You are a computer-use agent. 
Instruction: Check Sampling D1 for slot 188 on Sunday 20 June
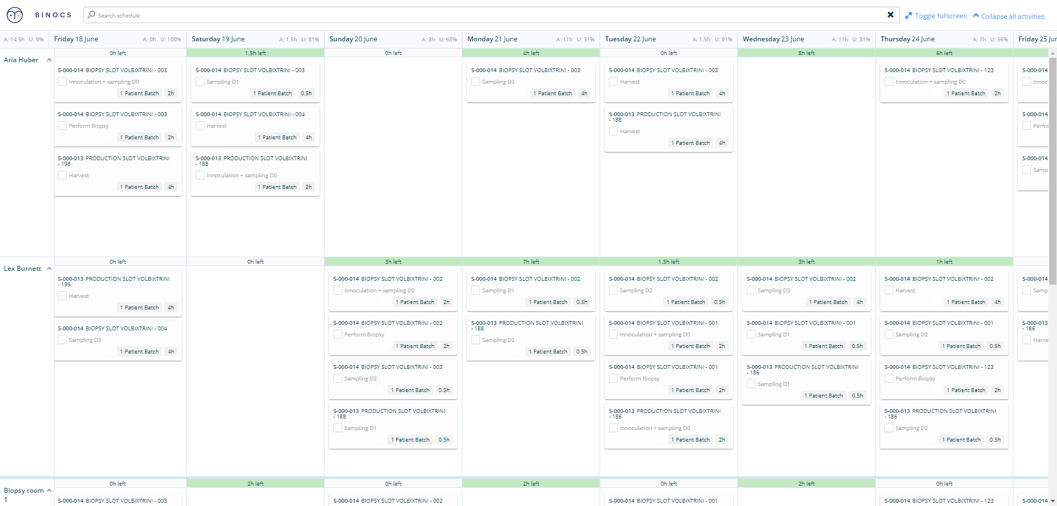click(338, 428)
